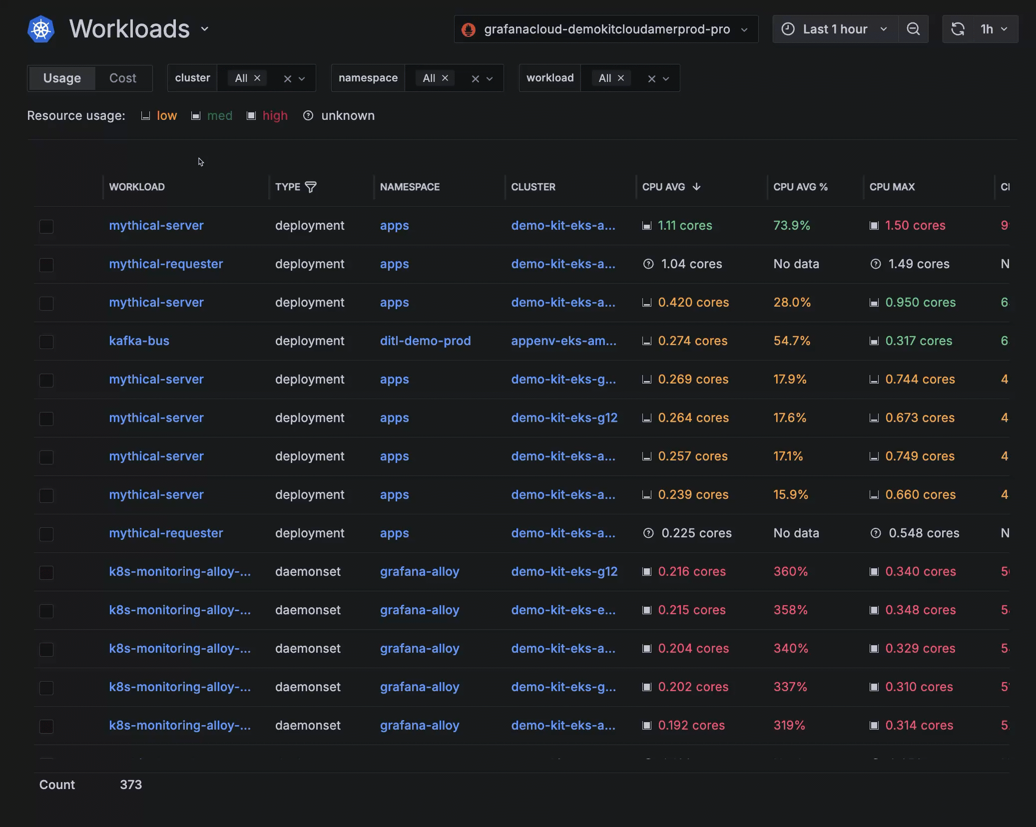
Task: Switch to the Cost tab
Action: coord(122,78)
